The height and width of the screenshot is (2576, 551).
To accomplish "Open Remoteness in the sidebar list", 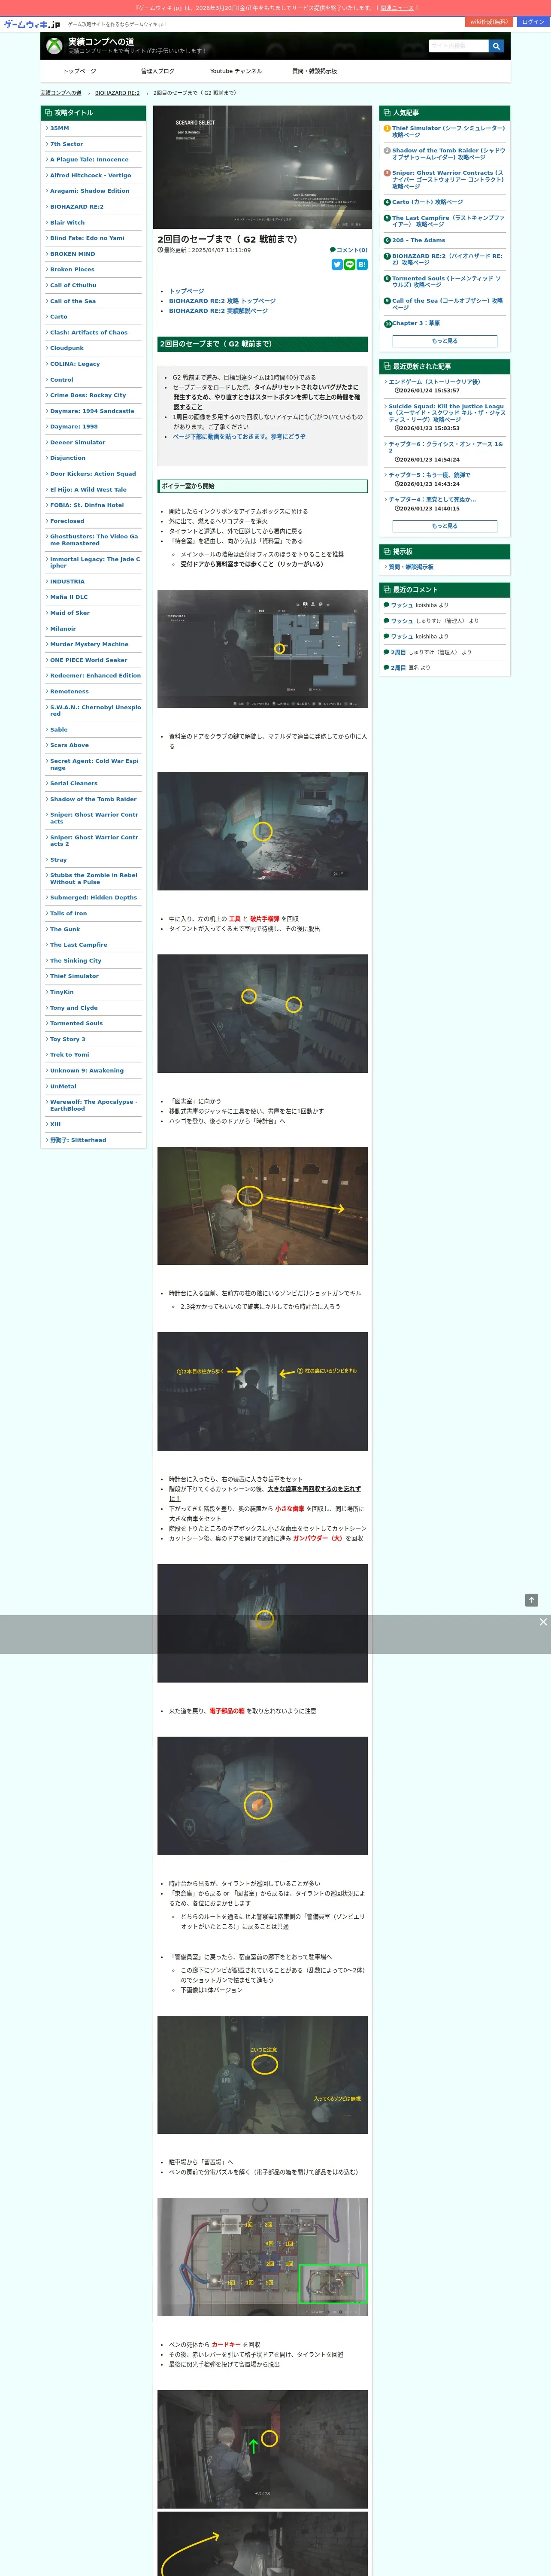I will (x=69, y=692).
